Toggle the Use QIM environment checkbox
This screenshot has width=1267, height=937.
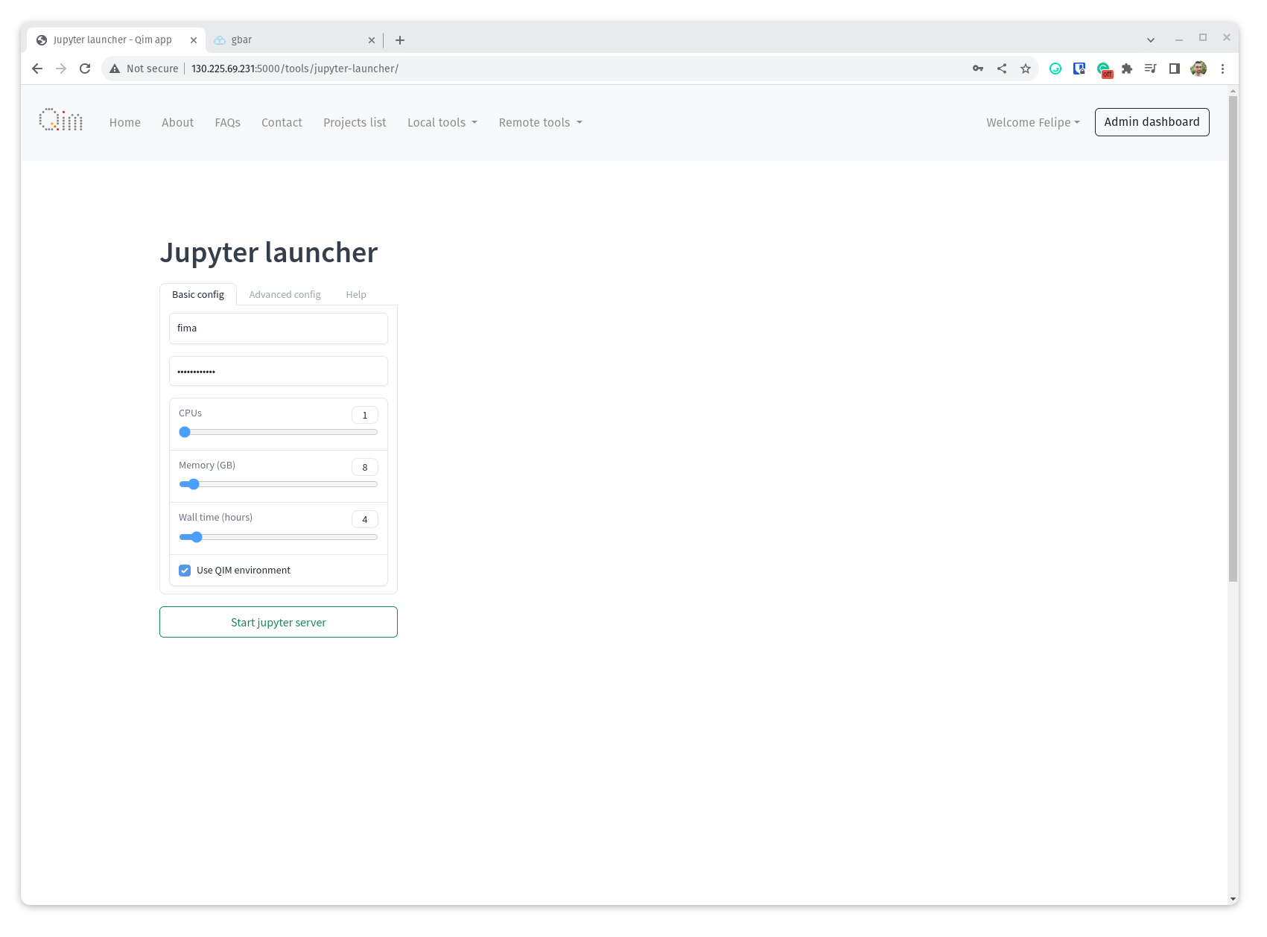(185, 571)
